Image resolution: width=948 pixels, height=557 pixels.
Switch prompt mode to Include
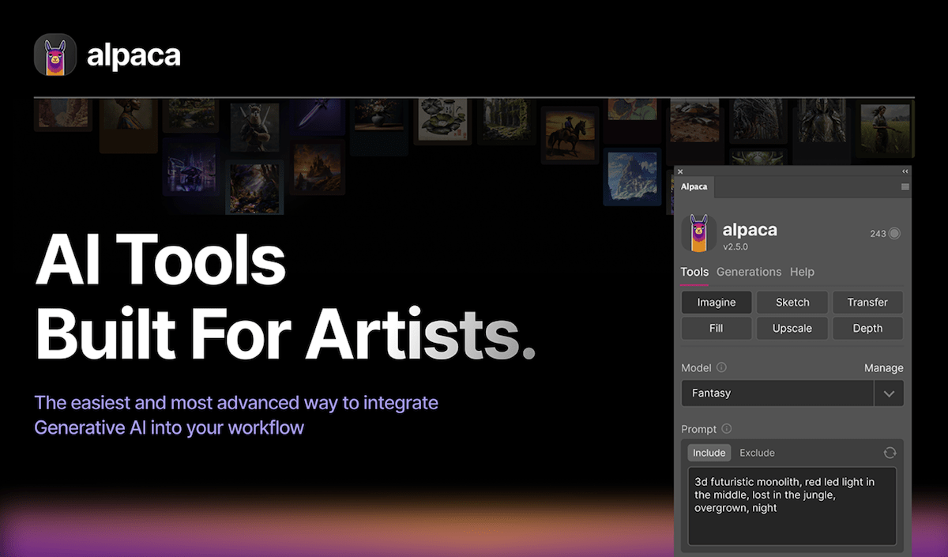(x=709, y=453)
